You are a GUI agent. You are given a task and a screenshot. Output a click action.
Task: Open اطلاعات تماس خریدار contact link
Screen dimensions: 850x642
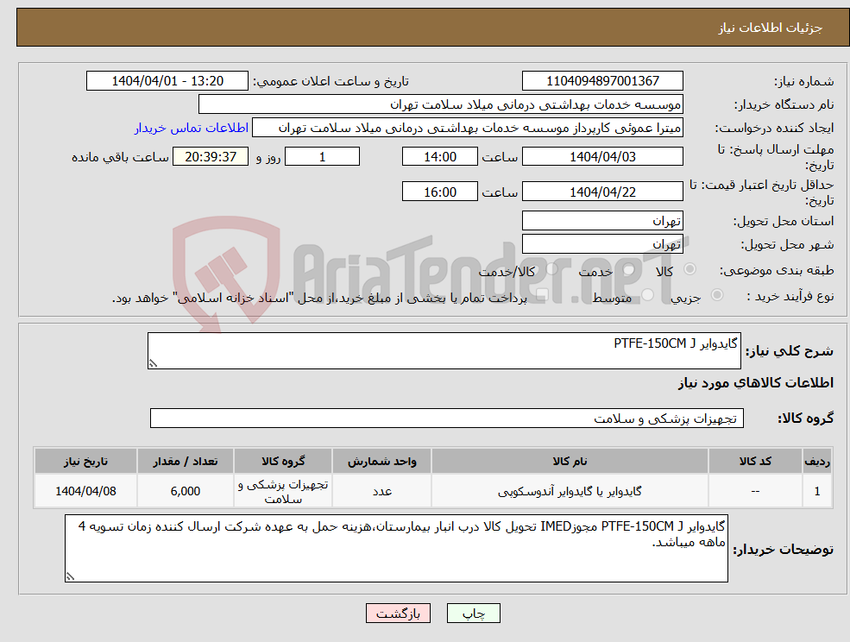(192, 128)
